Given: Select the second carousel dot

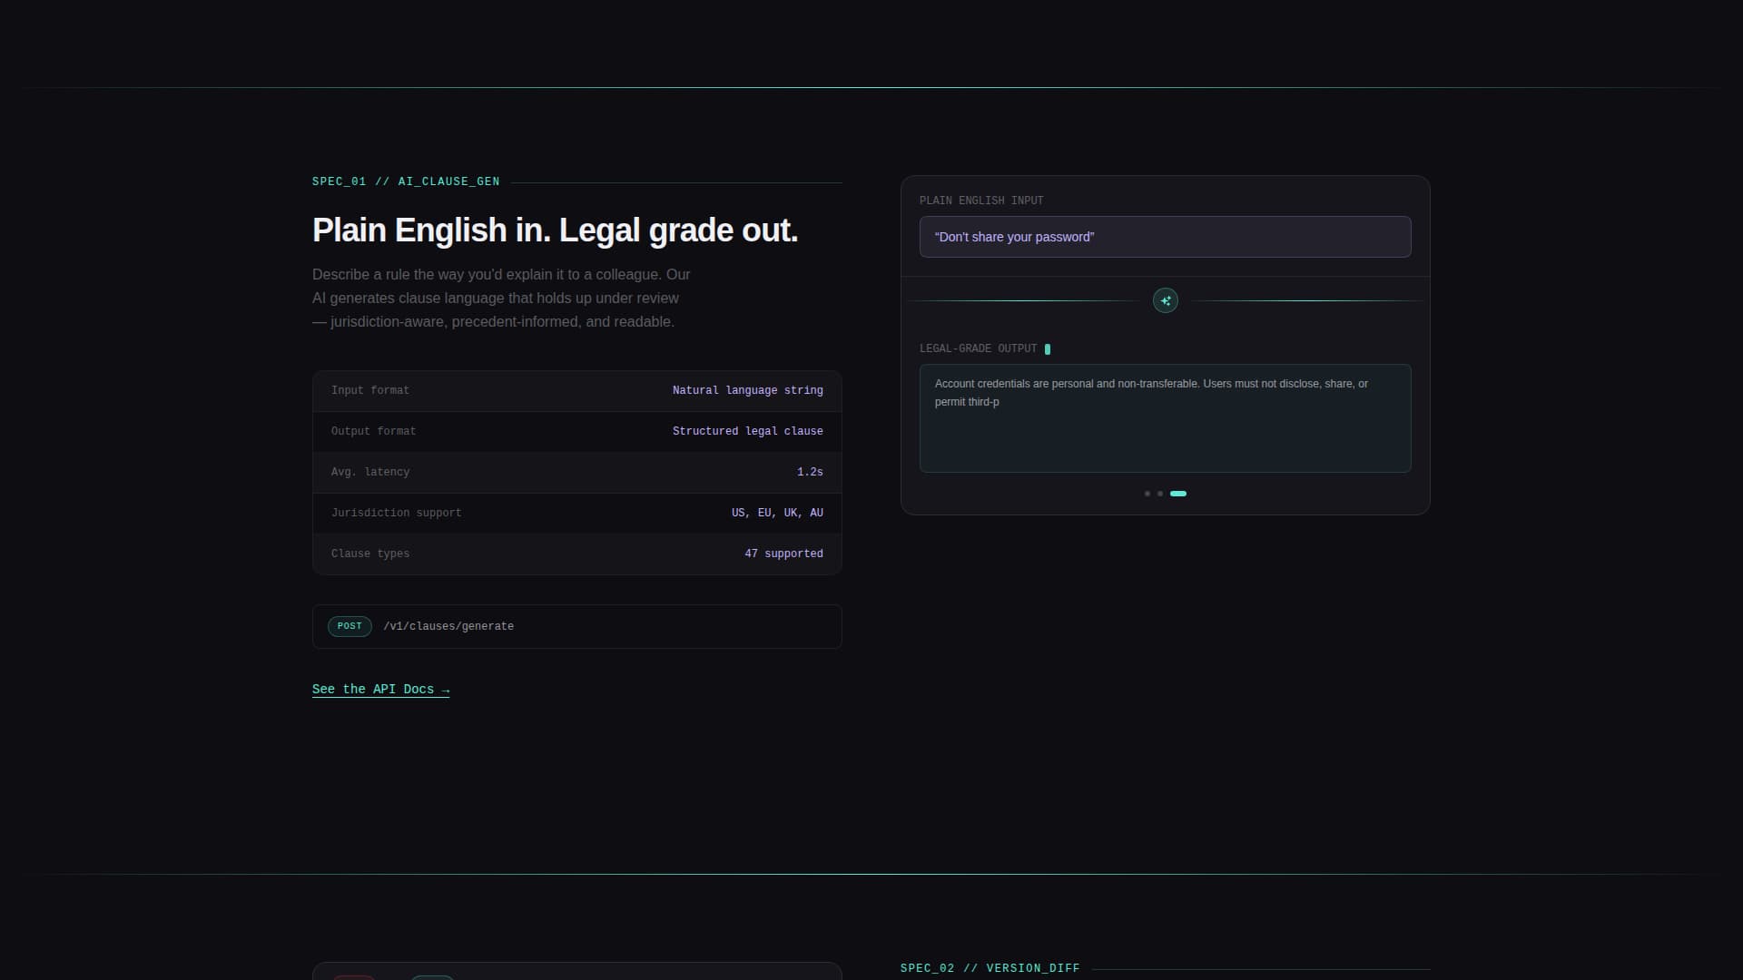Looking at the screenshot, I should click(1160, 494).
